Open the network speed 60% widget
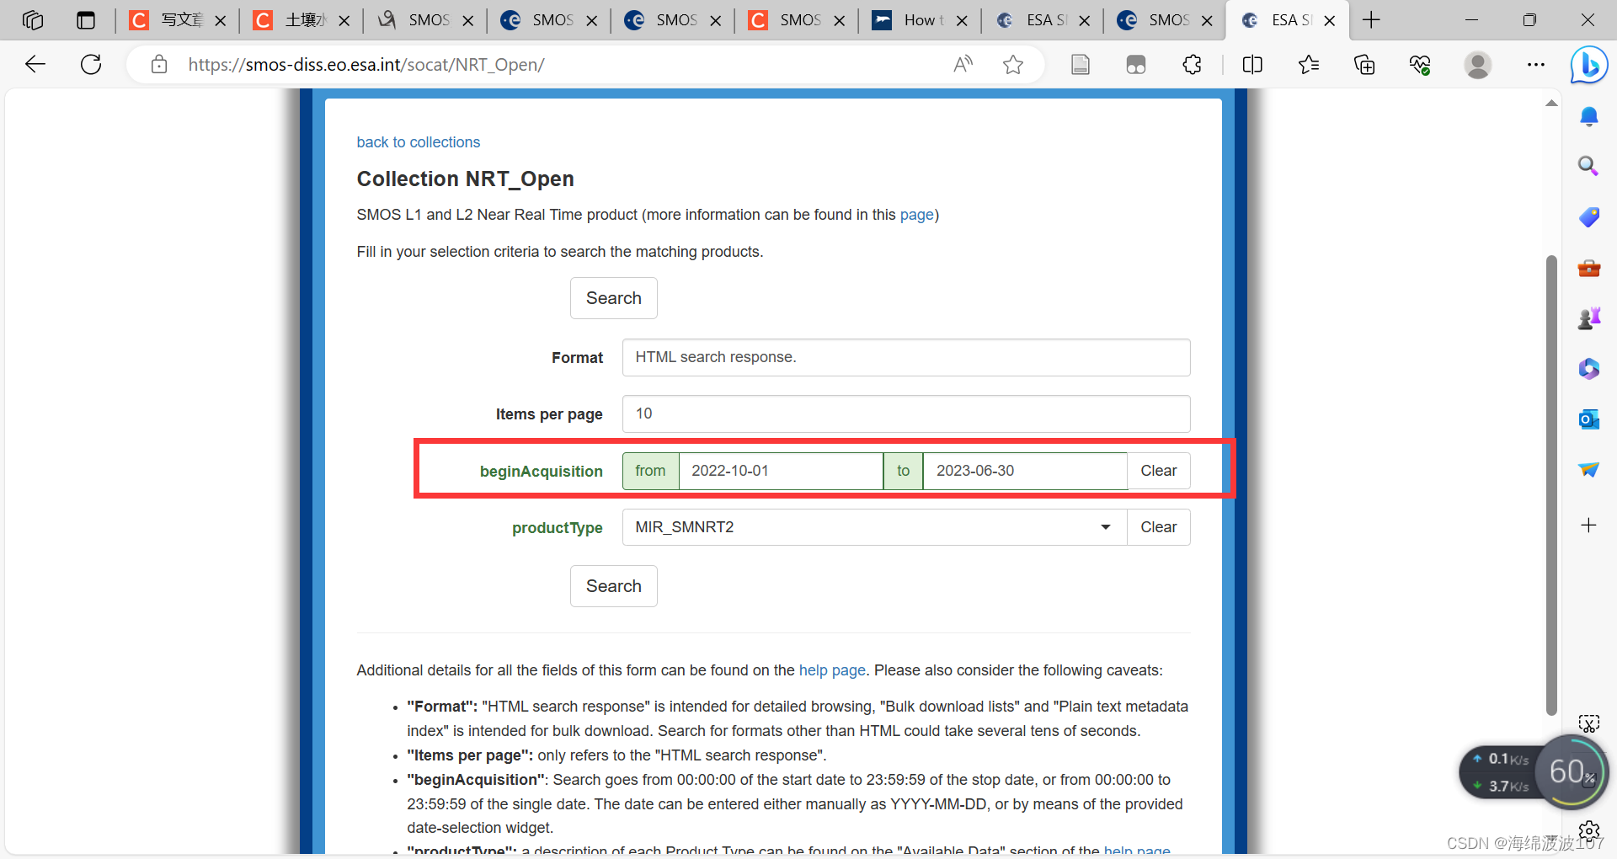Viewport: 1617px width, 859px height. (1572, 771)
